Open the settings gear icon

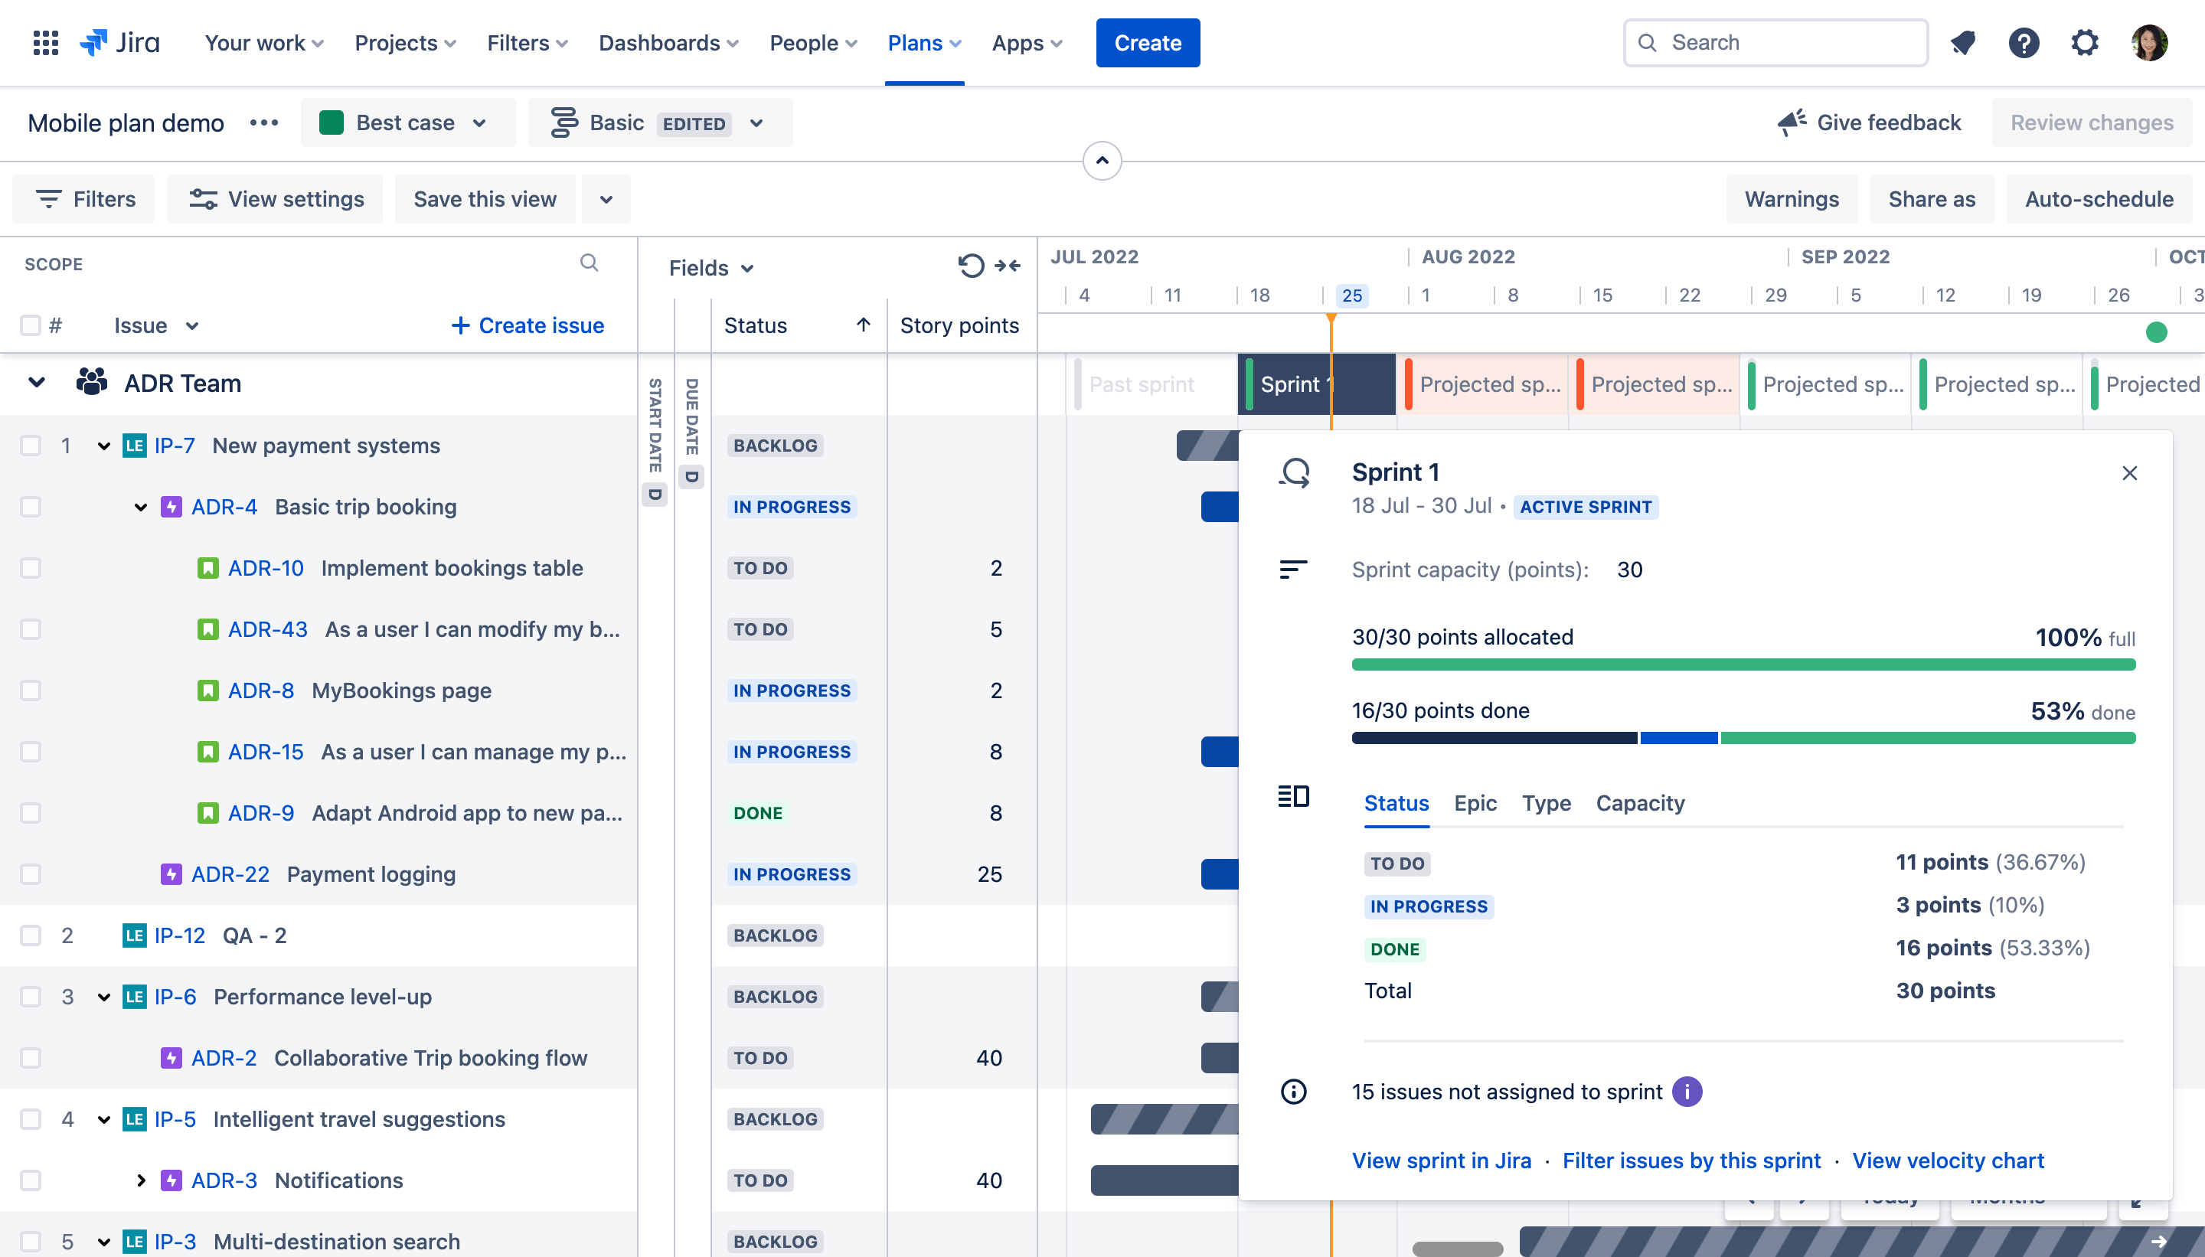(2084, 42)
